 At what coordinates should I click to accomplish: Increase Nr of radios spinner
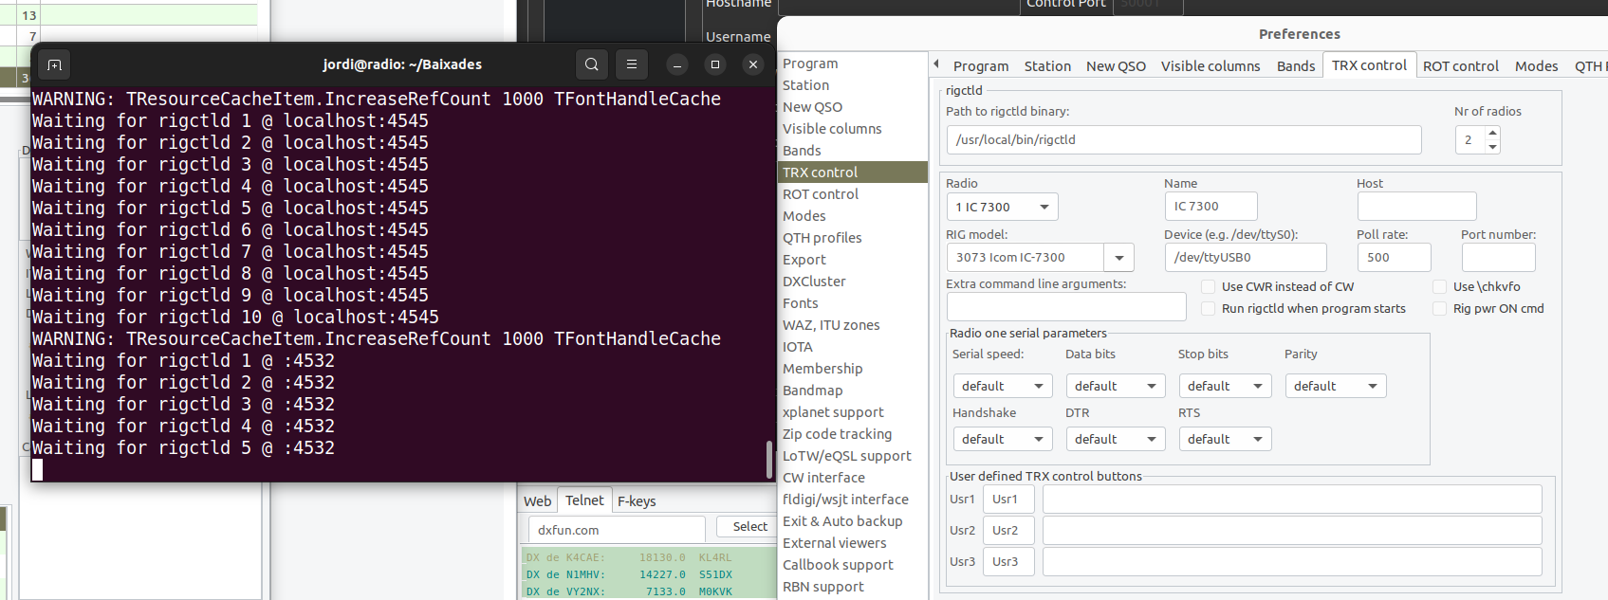(1492, 133)
